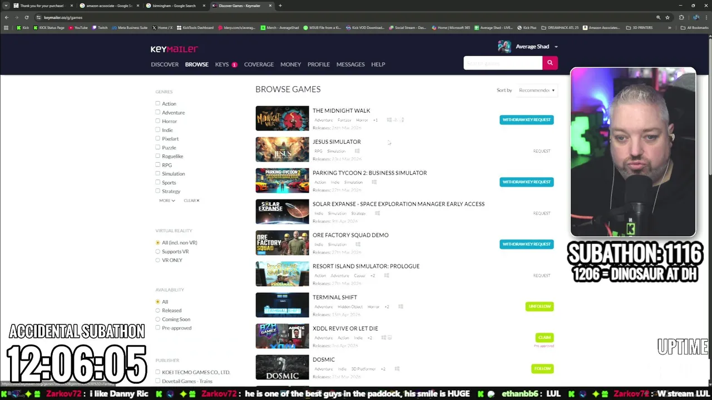Select Pre-approved availability option
712x400 pixels.
tap(158, 328)
